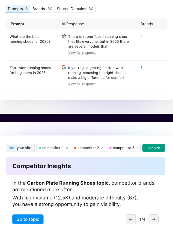Click the Analyze button
The width and height of the screenshot is (173, 226).
coord(154,148)
